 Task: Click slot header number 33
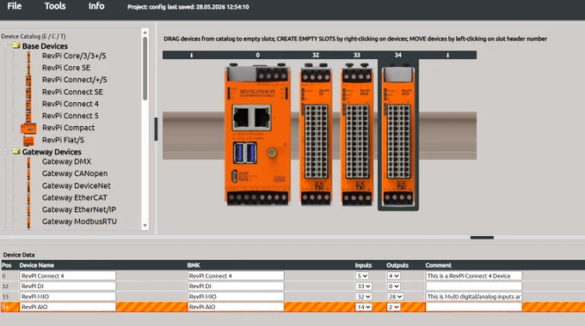(357, 55)
